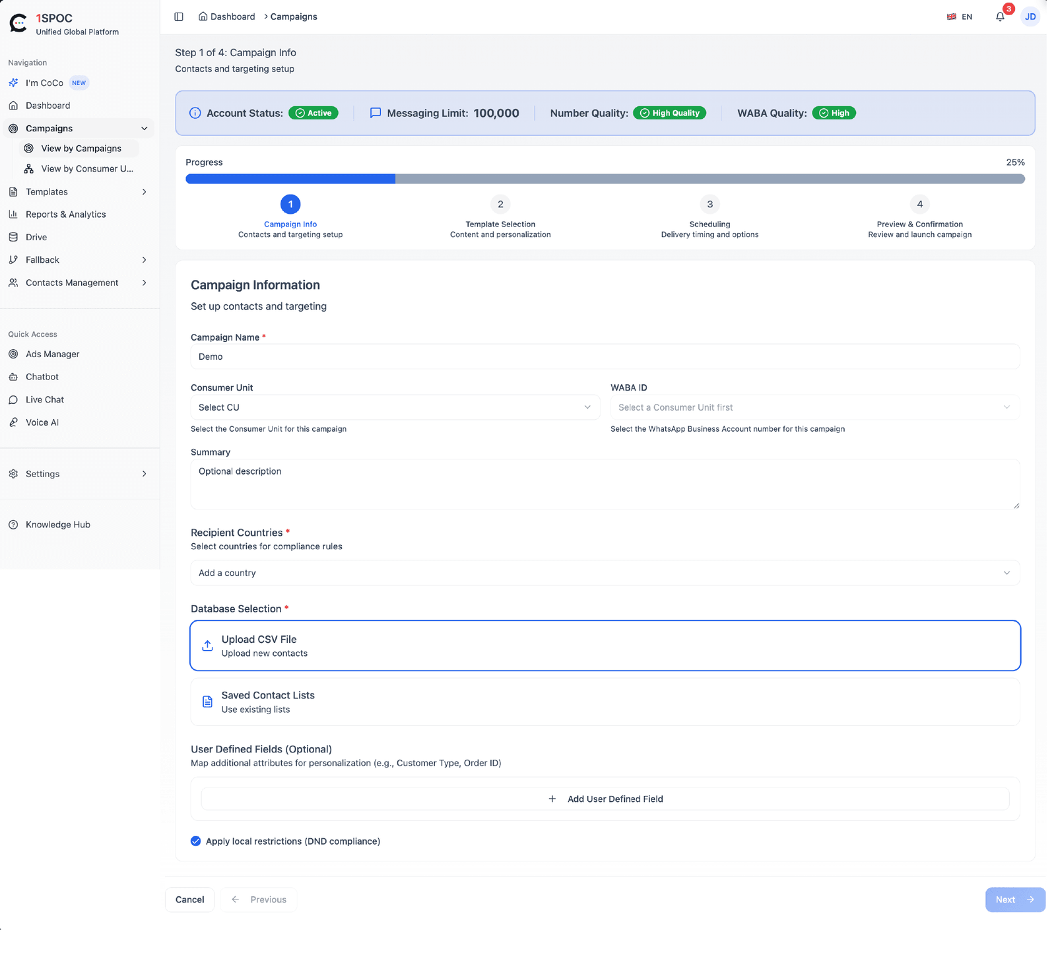Viewport: 1056px width, 959px height.
Task: Open the WABA ID dropdown
Action: (x=815, y=407)
